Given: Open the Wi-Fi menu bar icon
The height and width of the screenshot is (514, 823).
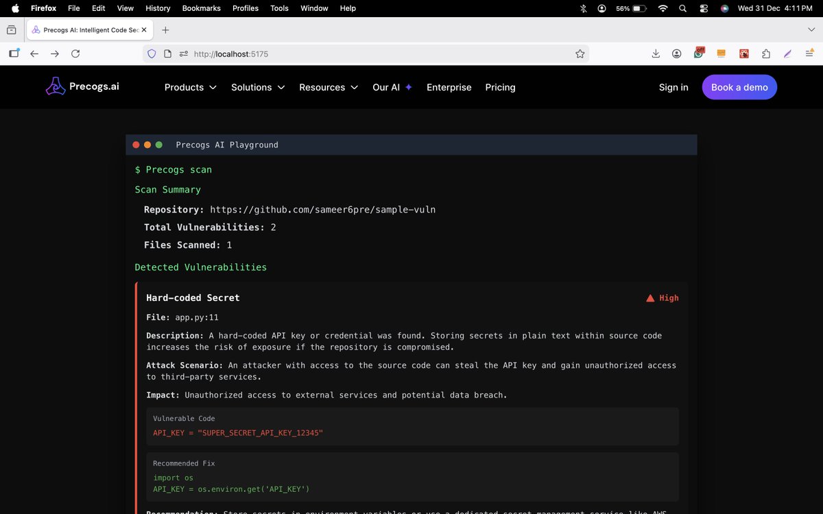Looking at the screenshot, I should [663, 8].
